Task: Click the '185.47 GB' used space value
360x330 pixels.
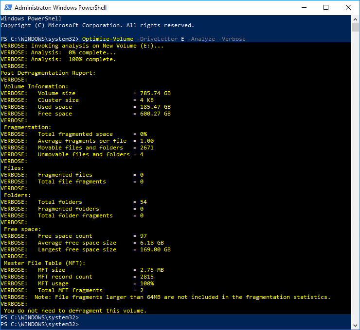Action: (x=156, y=107)
